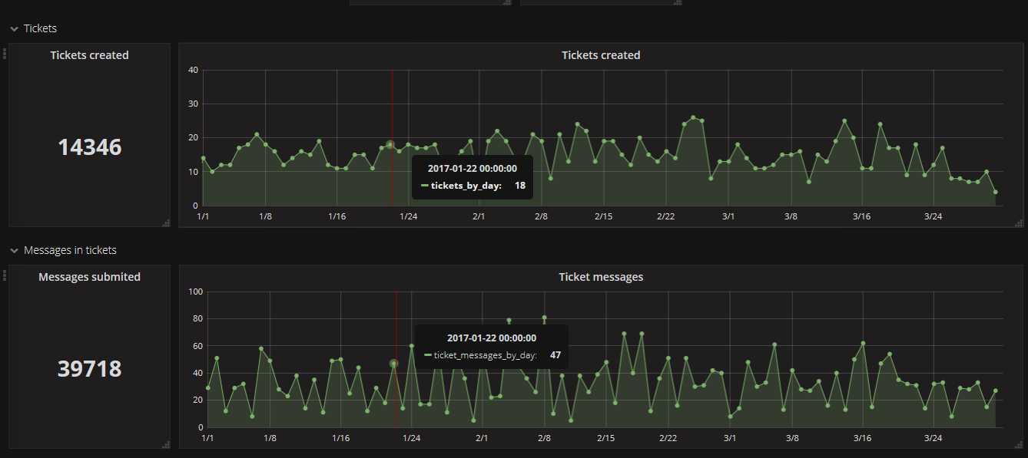Click the ticket_messages_by_day green series swatch

coord(428,355)
